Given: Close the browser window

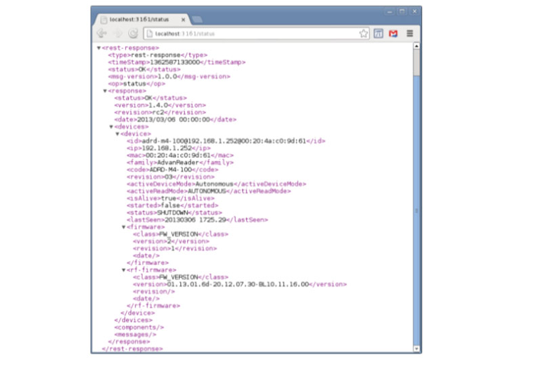Looking at the screenshot, I should tap(415, 12).
